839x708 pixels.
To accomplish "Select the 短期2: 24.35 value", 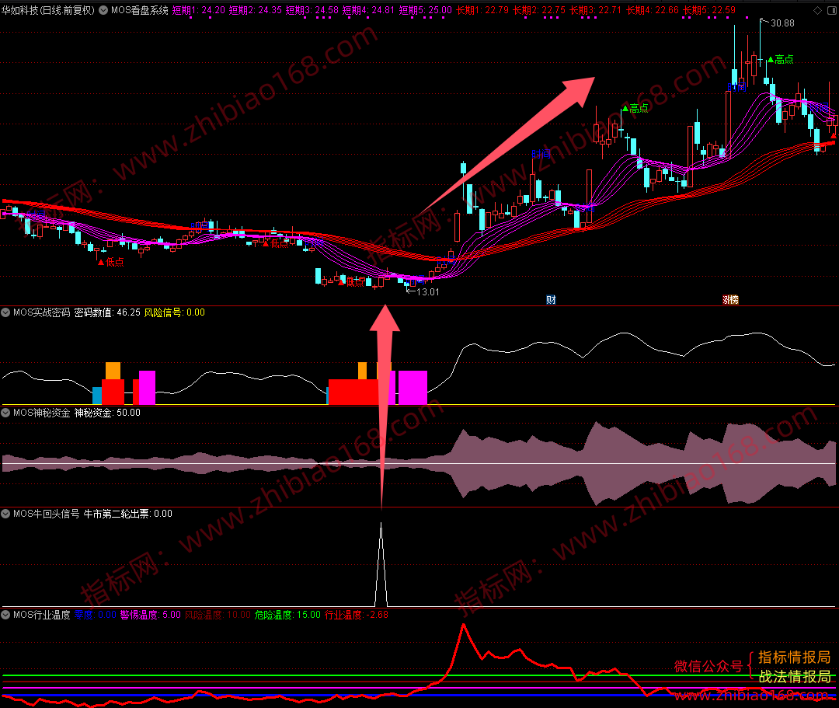I will click(256, 10).
